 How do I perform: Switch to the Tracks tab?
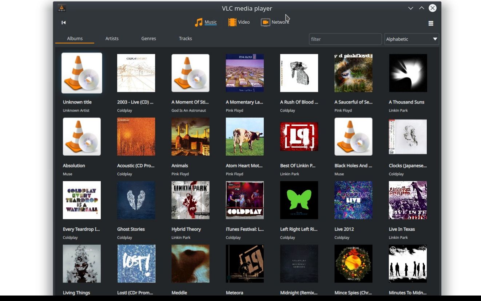[186, 38]
